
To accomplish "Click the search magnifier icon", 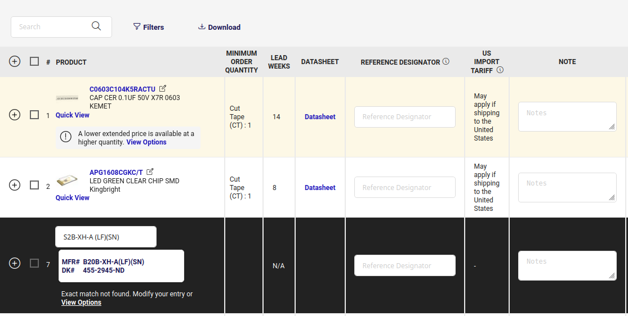I will tap(96, 26).
